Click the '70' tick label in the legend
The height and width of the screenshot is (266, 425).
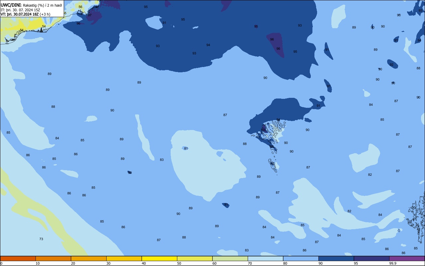250,263
